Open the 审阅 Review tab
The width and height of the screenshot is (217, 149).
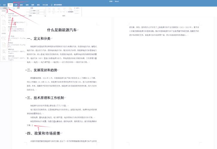click(27, 5)
